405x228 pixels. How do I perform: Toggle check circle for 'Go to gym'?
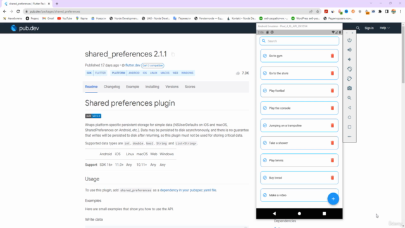tap(265, 56)
